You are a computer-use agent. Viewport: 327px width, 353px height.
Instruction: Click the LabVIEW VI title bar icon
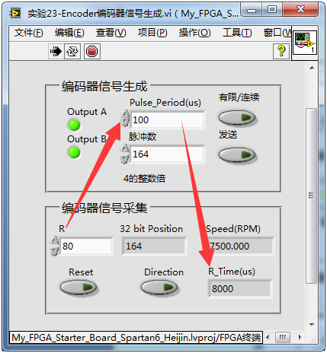[x=15, y=13]
